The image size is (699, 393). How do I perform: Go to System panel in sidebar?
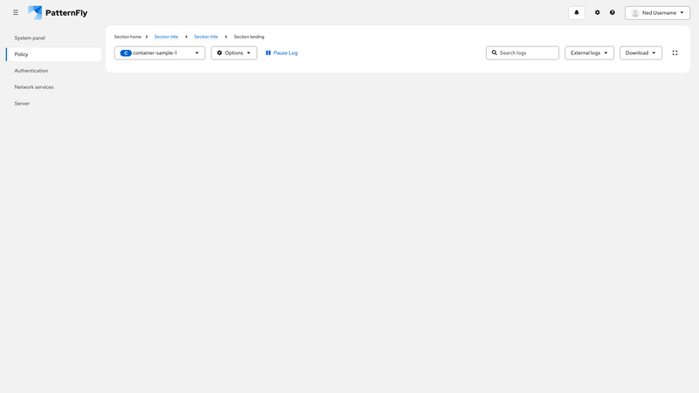click(53, 38)
